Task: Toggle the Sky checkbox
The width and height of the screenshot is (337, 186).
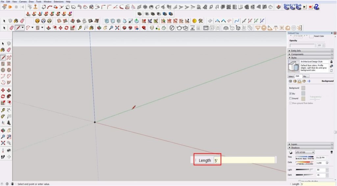Action: point(290,93)
